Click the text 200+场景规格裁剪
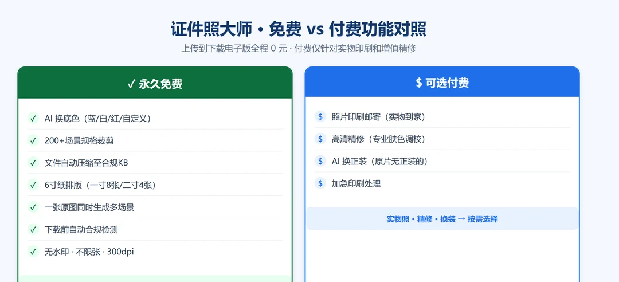This screenshot has height=282, width=619. (x=79, y=140)
